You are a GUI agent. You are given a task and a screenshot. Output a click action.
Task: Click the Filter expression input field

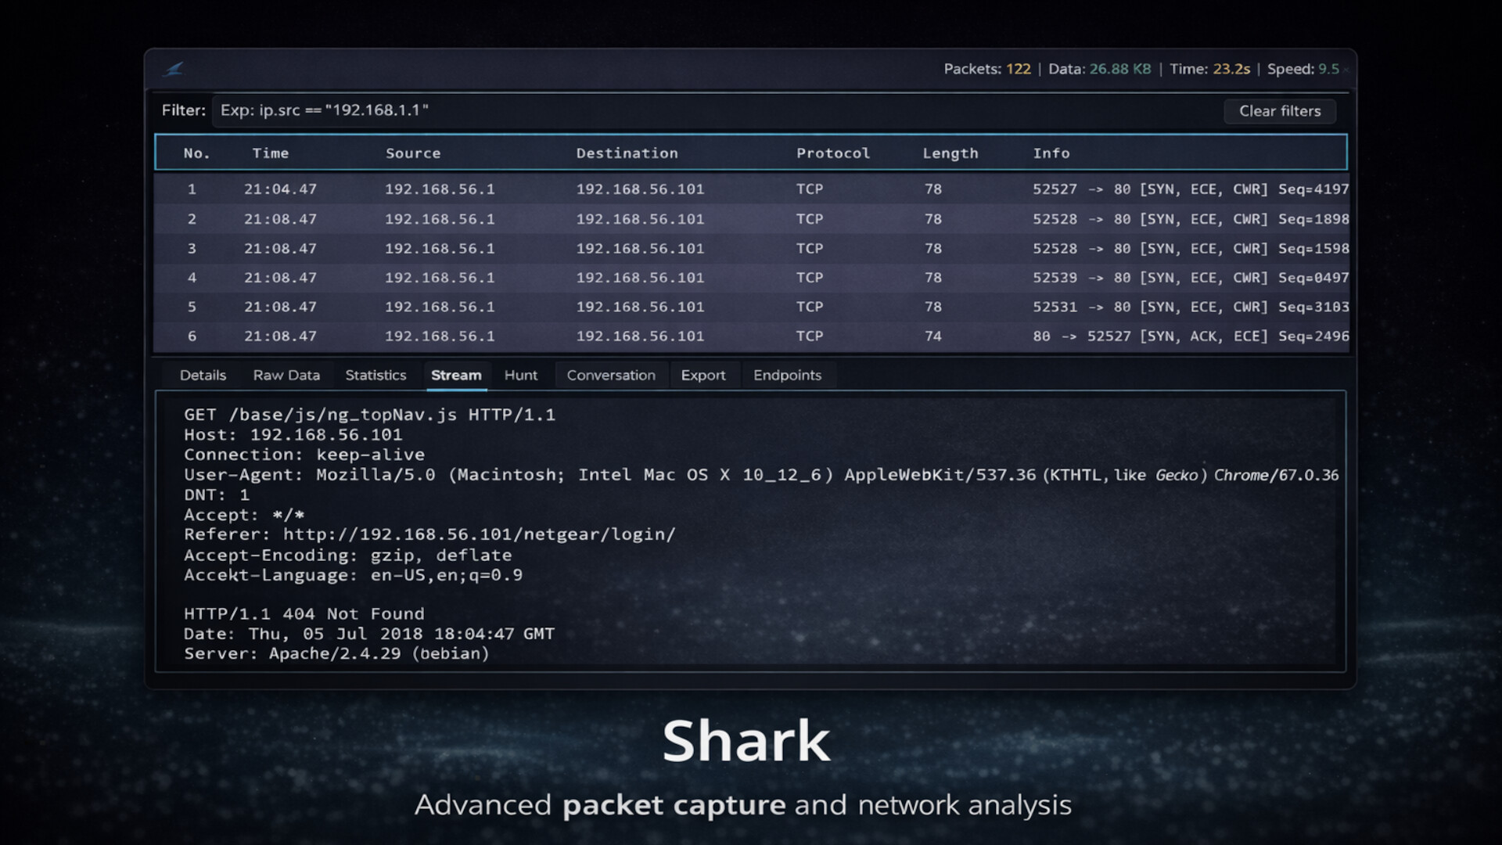pos(548,110)
